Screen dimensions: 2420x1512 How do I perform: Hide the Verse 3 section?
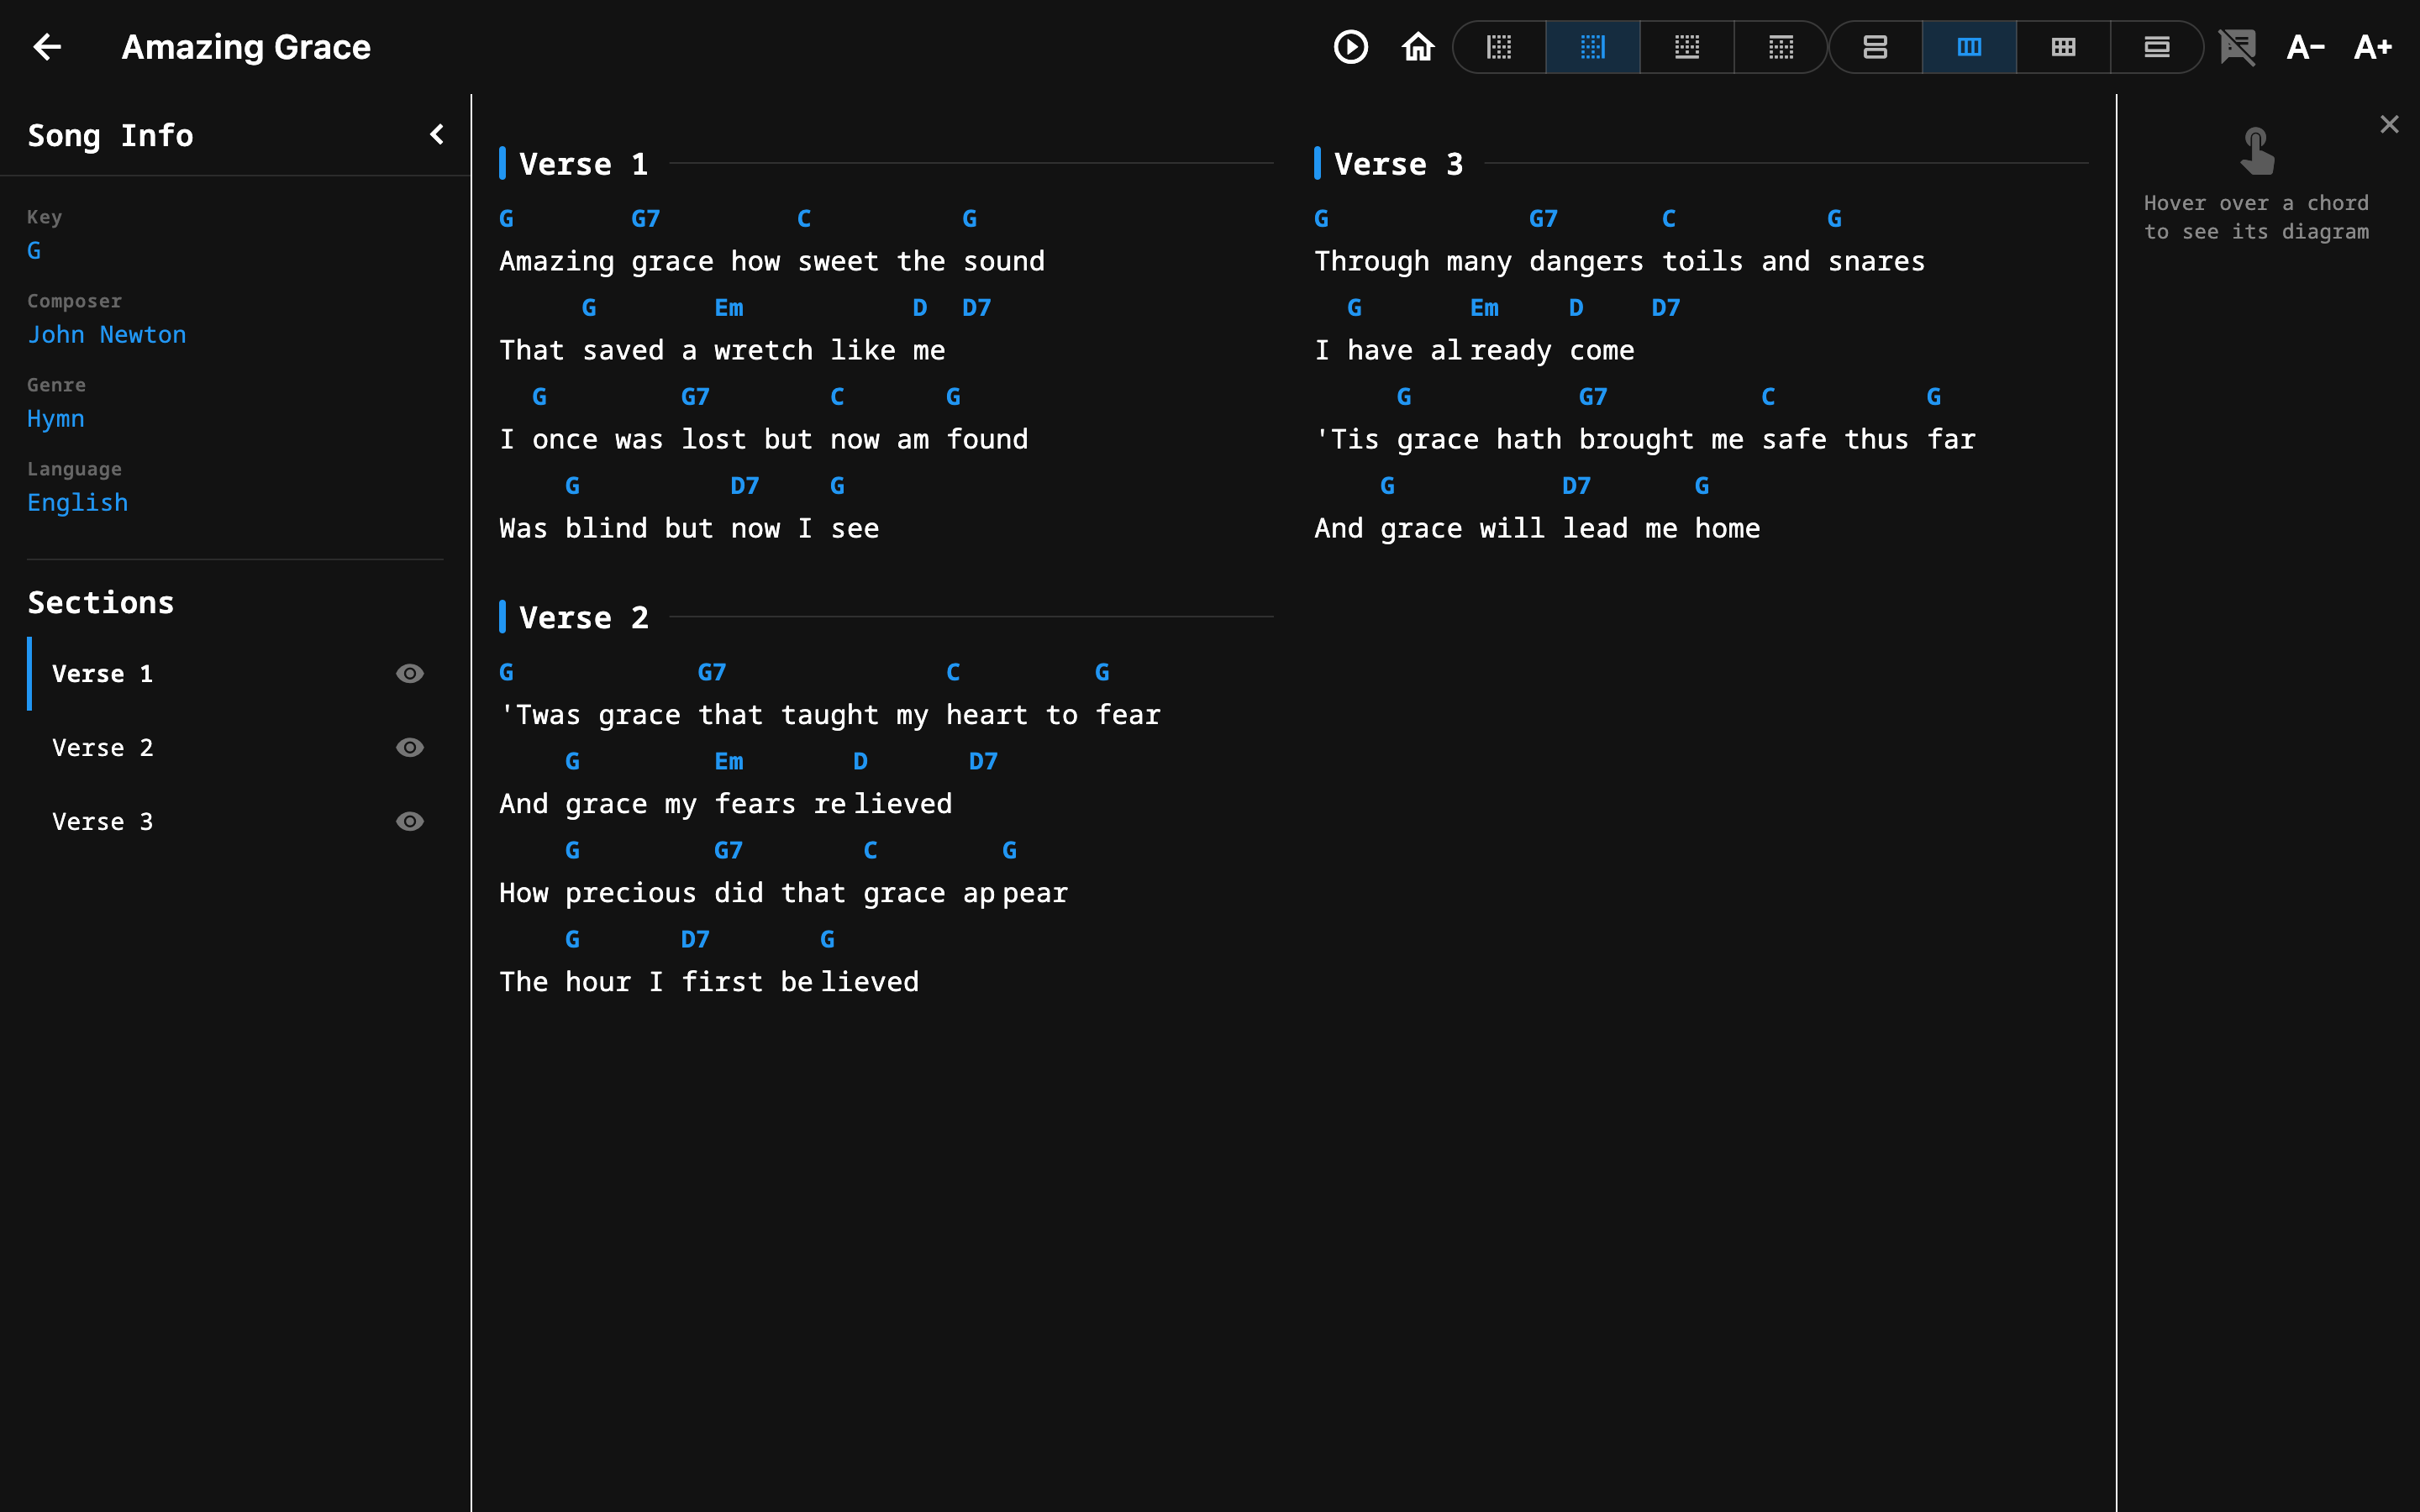point(409,821)
